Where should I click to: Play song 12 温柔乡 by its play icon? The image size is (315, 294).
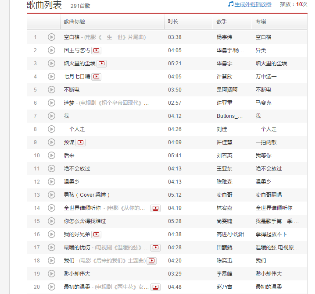tap(51, 182)
